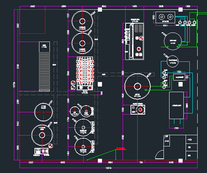This screenshot has height=173, width=207.
Task: Click the 4500 dimension text along top edge
Action: [x=104, y=6]
